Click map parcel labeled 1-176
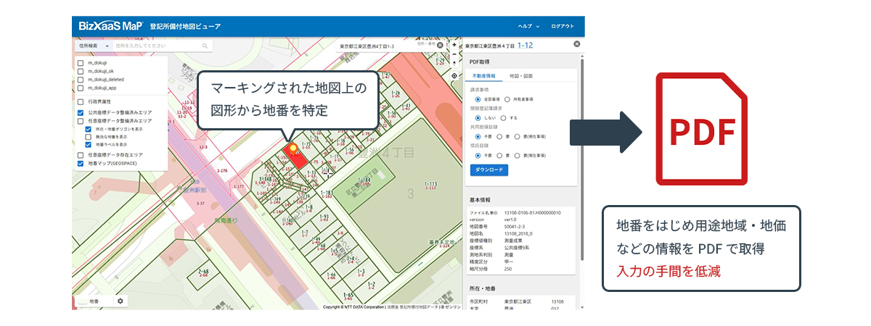The image size is (871, 326). tap(221, 170)
